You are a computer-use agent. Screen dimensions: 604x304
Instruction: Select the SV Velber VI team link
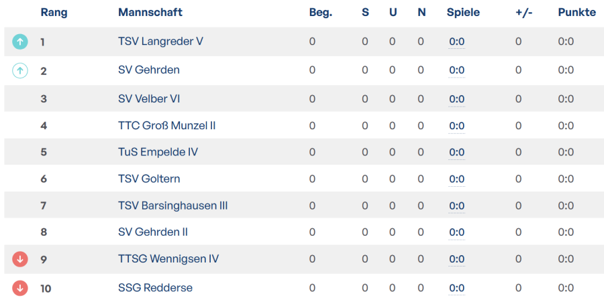tap(149, 99)
